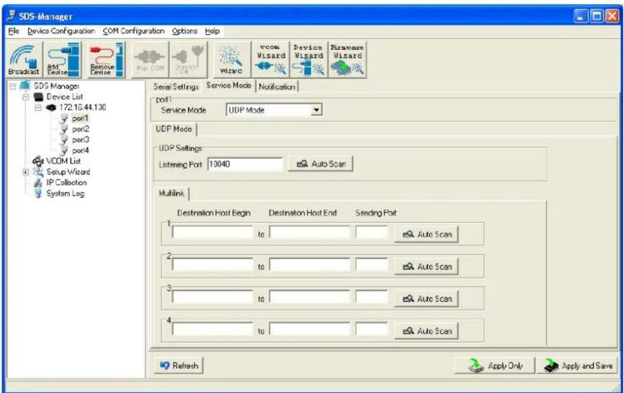Click Auto Scan in Multilink row 3
The height and width of the screenshot is (393, 624).
coord(426,299)
